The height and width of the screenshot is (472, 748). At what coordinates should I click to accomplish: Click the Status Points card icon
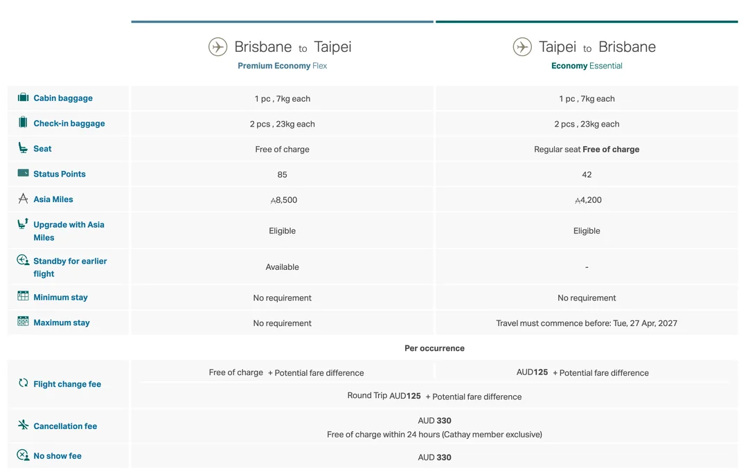coord(23,173)
